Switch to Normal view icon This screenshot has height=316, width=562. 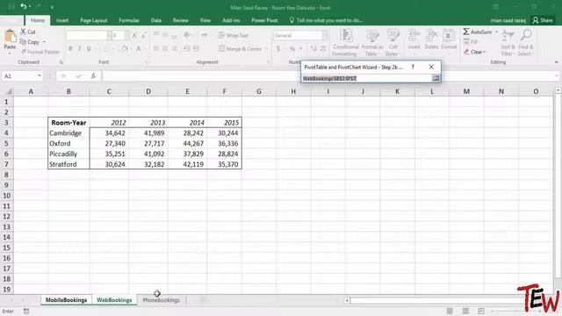pos(450,311)
